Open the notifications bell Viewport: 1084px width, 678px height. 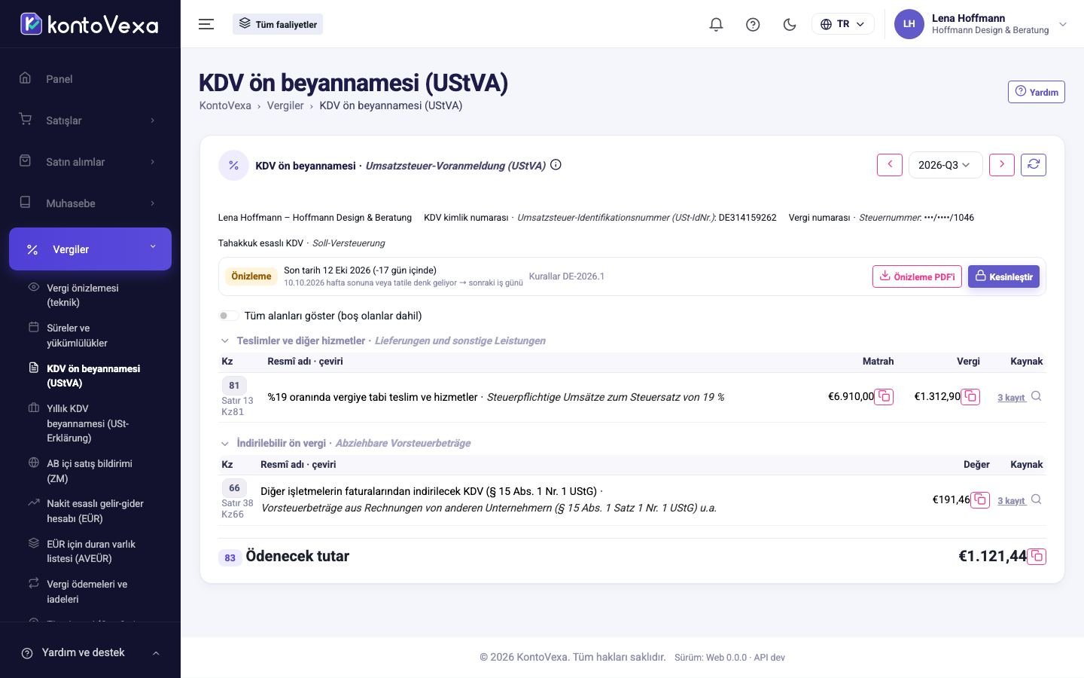coord(716,24)
